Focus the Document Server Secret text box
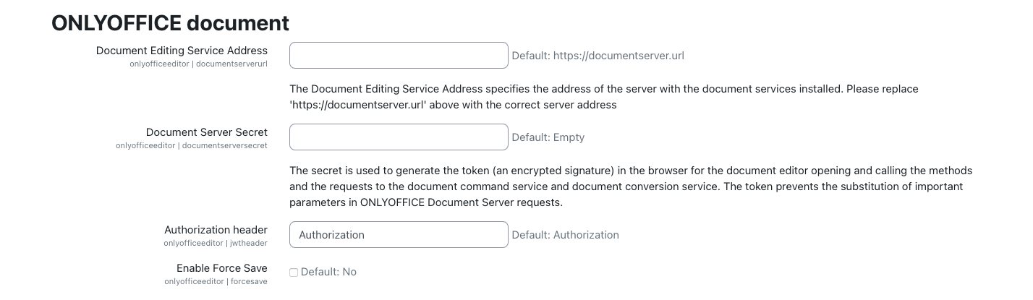 (x=399, y=137)
